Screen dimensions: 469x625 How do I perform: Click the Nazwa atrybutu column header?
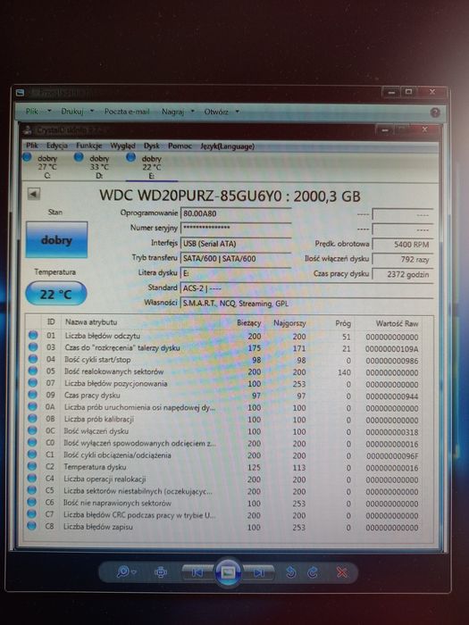click(x=91, y=321)
